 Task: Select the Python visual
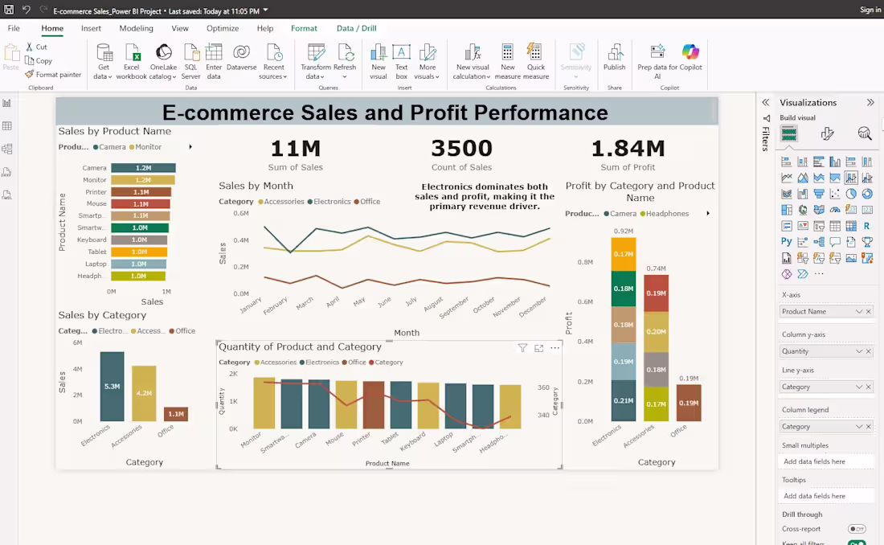787,242
